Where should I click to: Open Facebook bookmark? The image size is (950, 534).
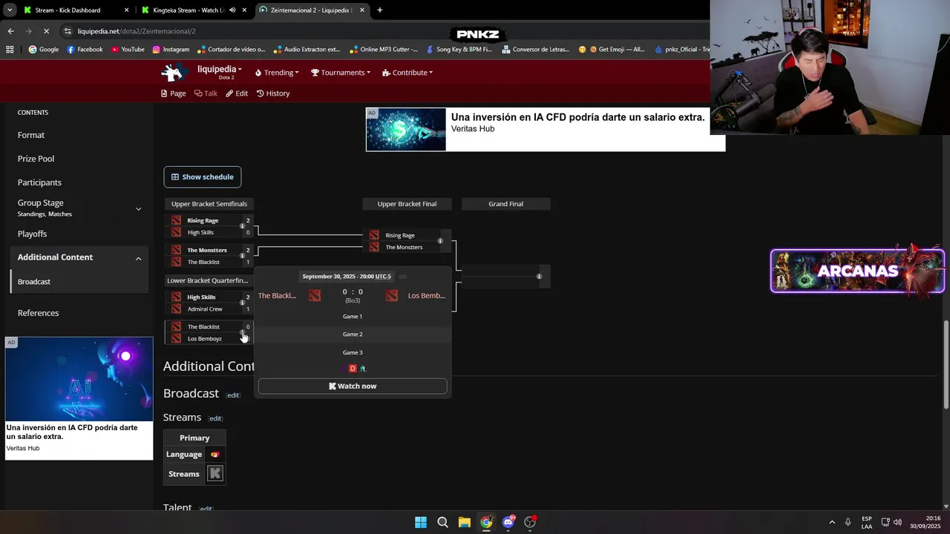click(x=85, y=50)
